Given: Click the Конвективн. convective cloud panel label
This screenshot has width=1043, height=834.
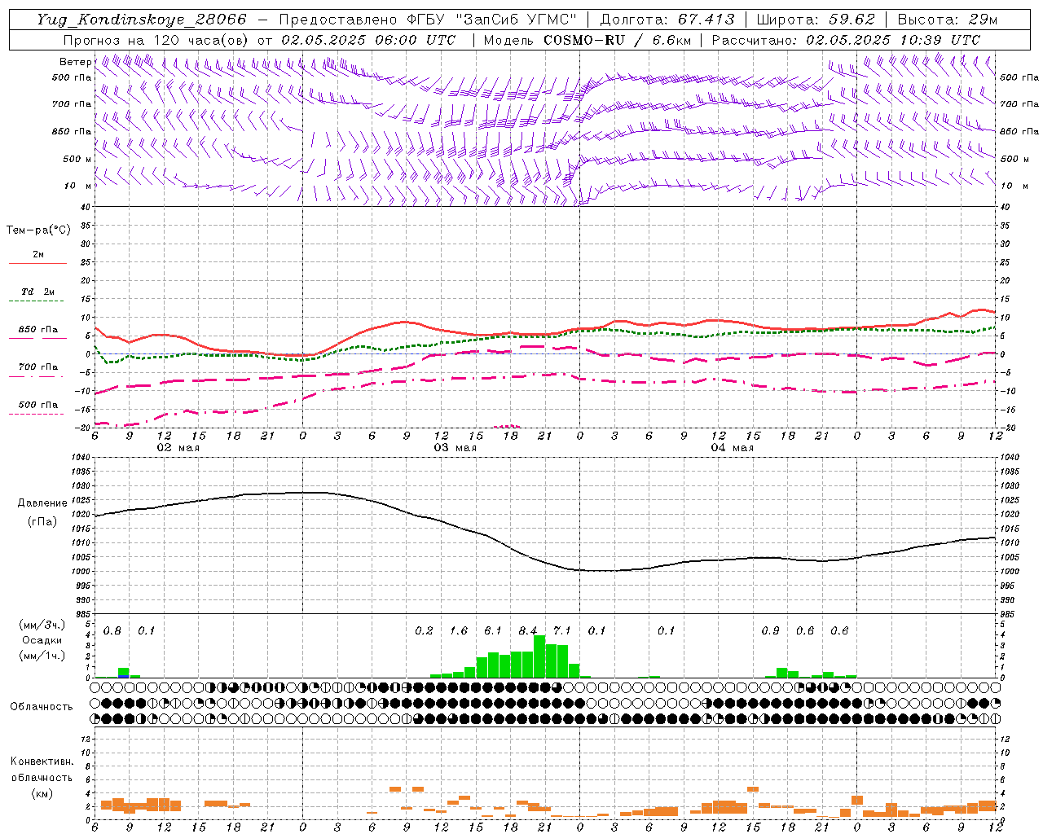Looking at the screenshot, I should (x=42, y=762).
